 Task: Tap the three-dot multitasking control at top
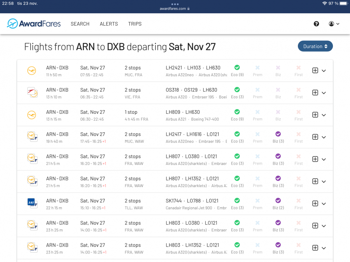click(175, 4)
